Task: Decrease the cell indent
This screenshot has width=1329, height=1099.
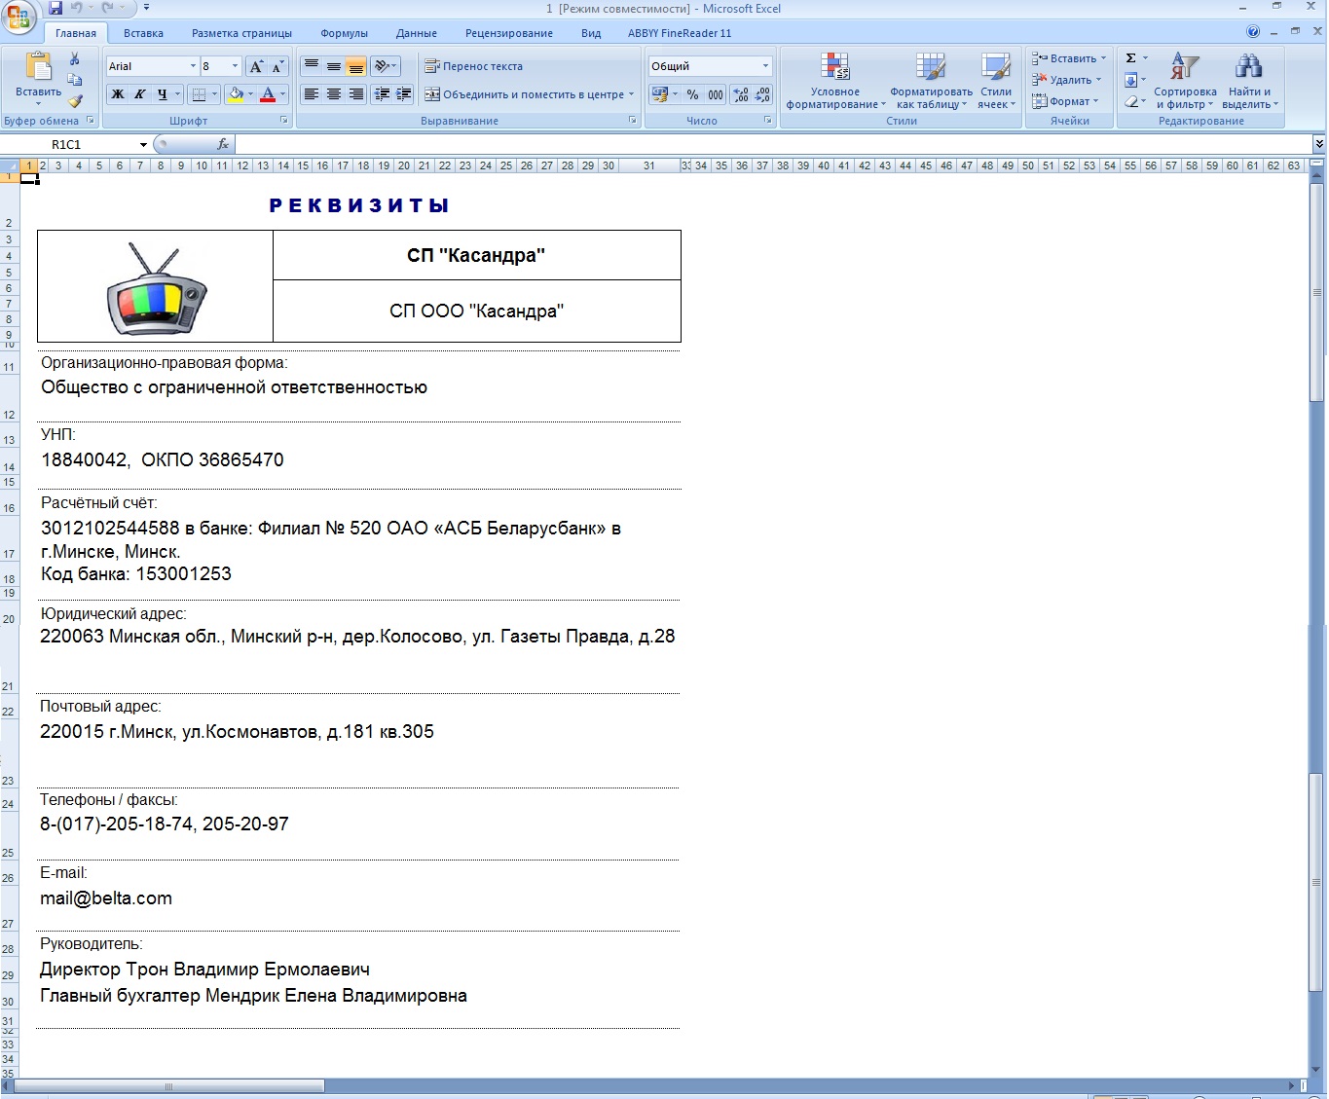Action: (x=382, y=94)
